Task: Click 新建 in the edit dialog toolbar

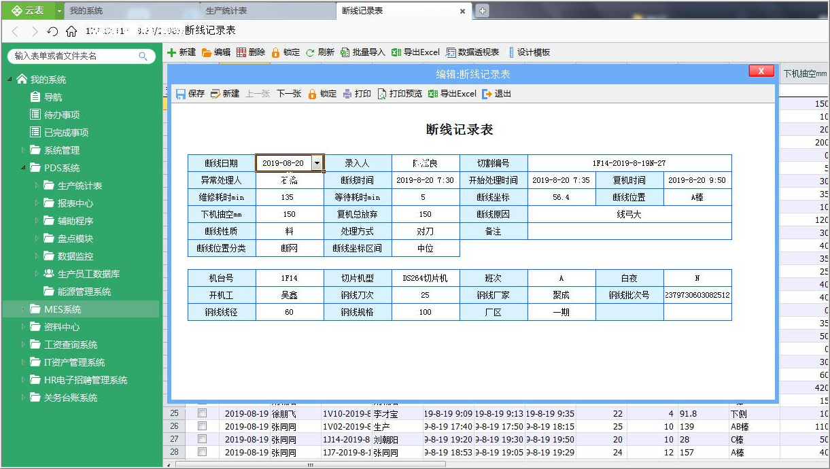Action: point(225,94)
